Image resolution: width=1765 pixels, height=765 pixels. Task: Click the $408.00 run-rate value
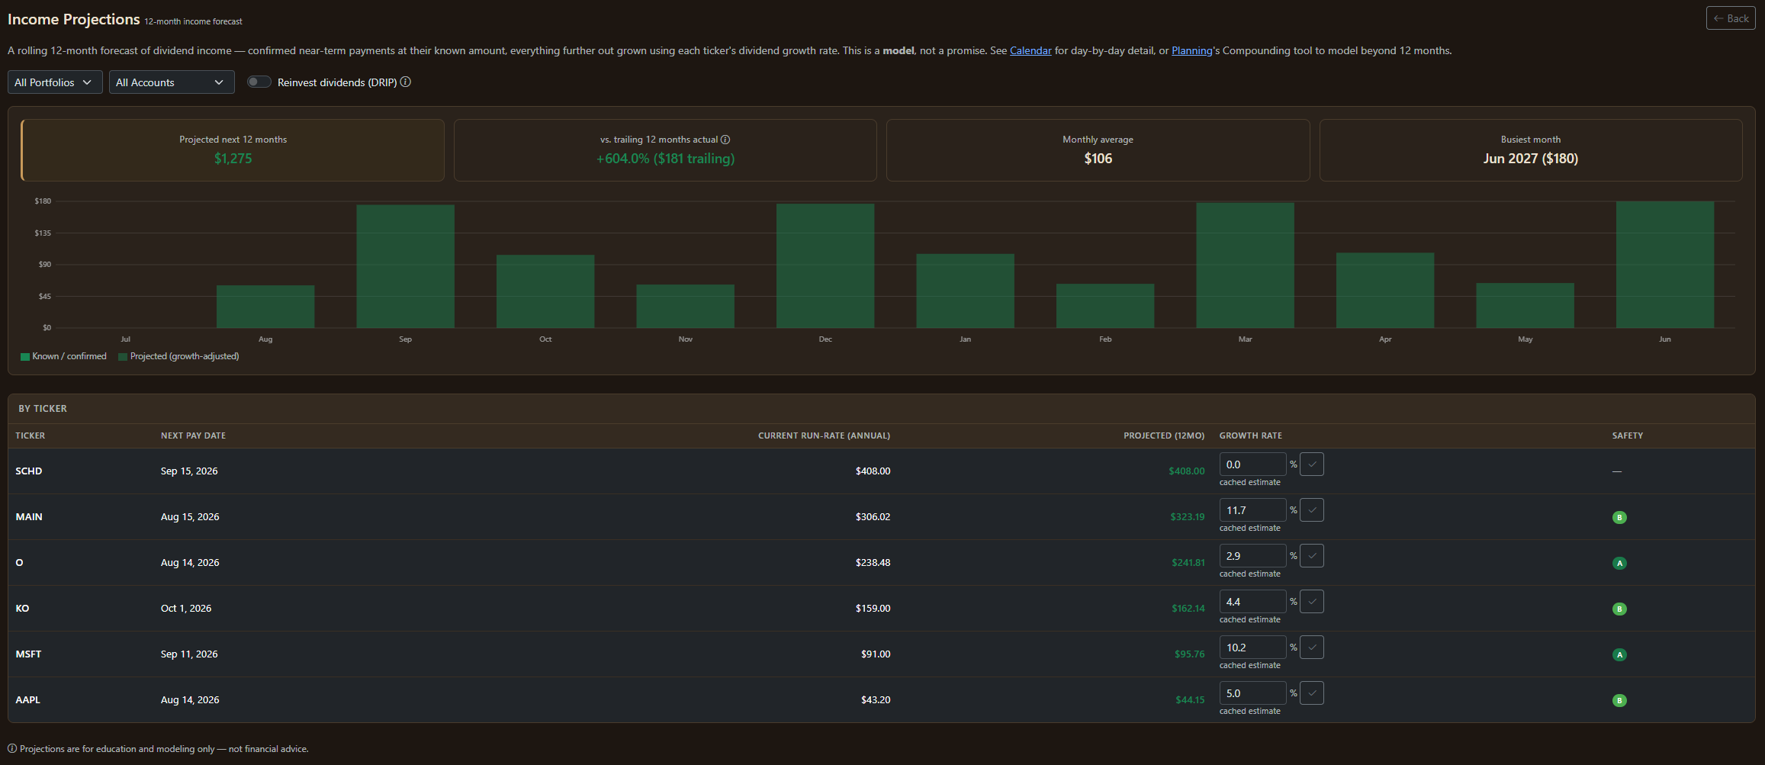tap(873, 471)
